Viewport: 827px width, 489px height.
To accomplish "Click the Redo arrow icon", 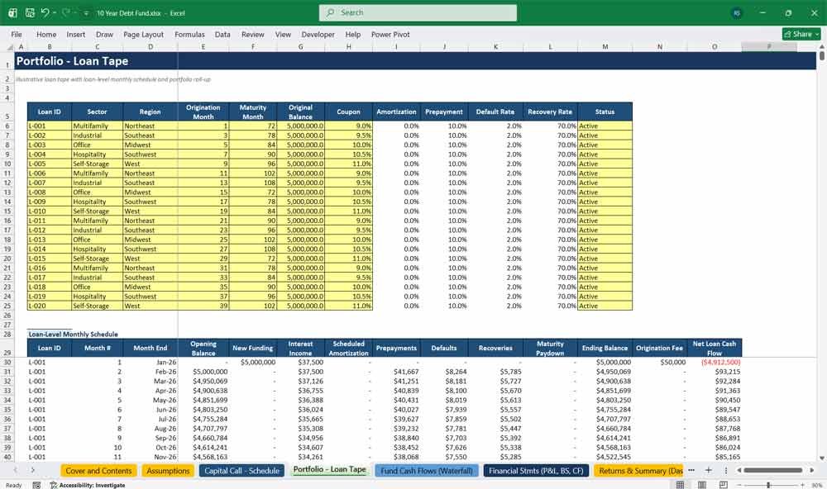I will point(65,12).
